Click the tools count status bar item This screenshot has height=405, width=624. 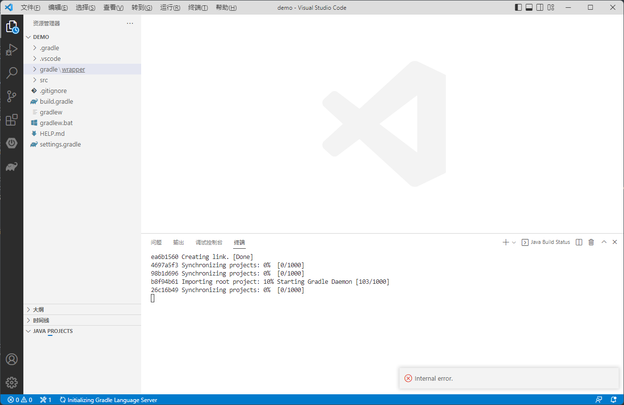coord(46,400)
